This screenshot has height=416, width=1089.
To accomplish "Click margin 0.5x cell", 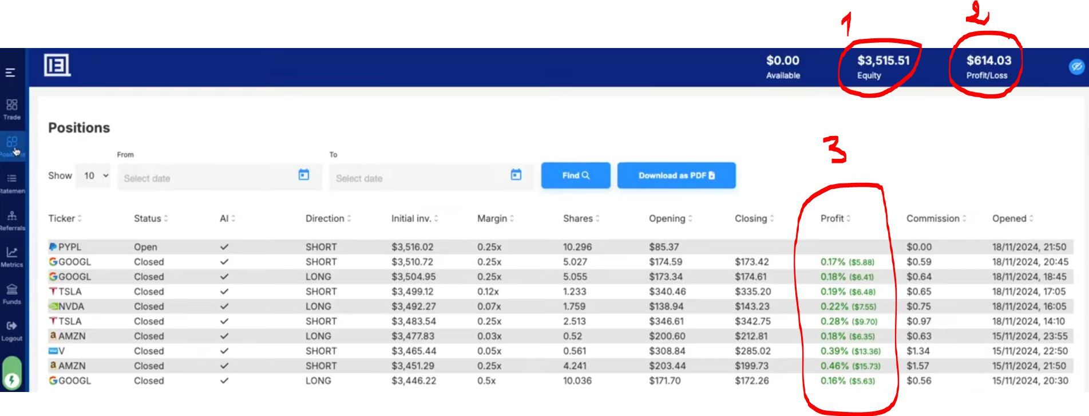I will (486, 381).
